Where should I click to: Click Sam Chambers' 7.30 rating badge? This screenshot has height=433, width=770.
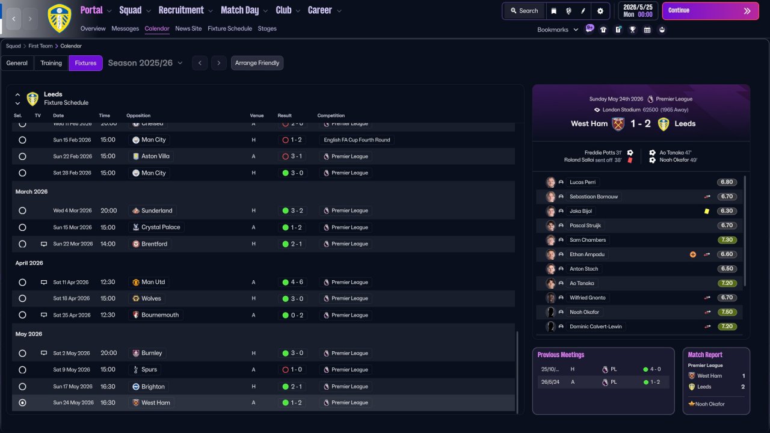point(727,240)
